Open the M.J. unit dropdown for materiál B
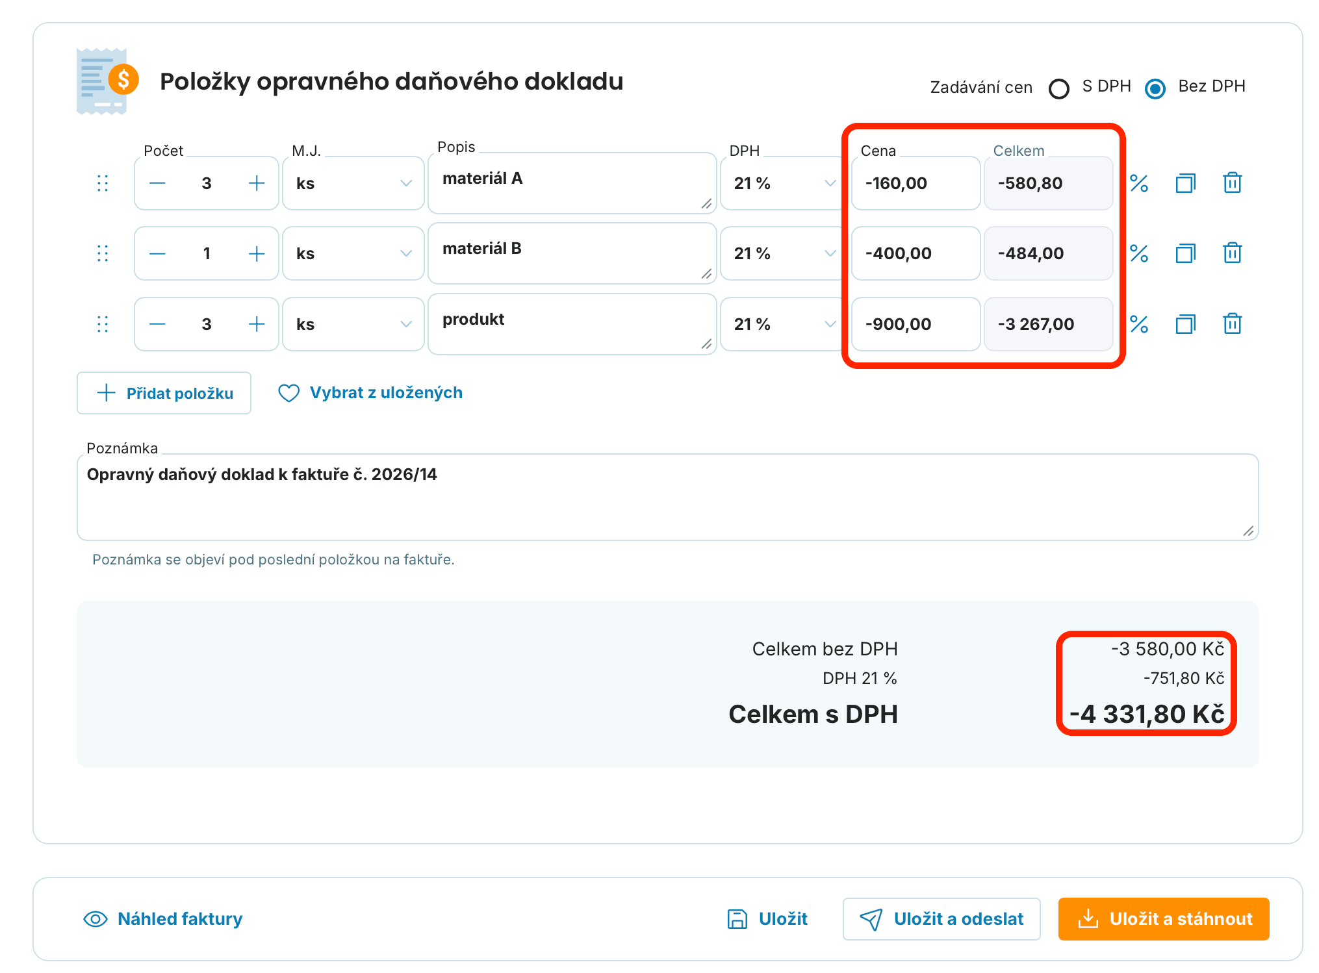This screenshot has width=1319, height=973. click(353, 253)
